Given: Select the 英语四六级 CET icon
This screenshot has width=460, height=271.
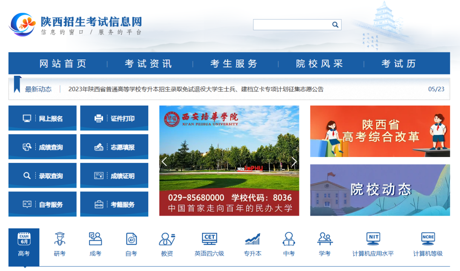Looking at the screenshot, I should click(209, 239).
